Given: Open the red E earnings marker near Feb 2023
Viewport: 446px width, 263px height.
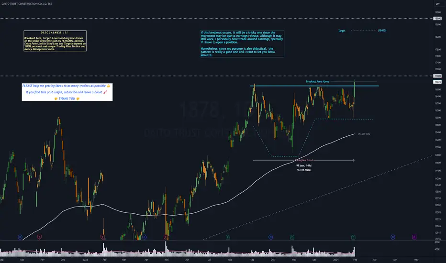Looking at the screenshot, I should pos(103,237).
